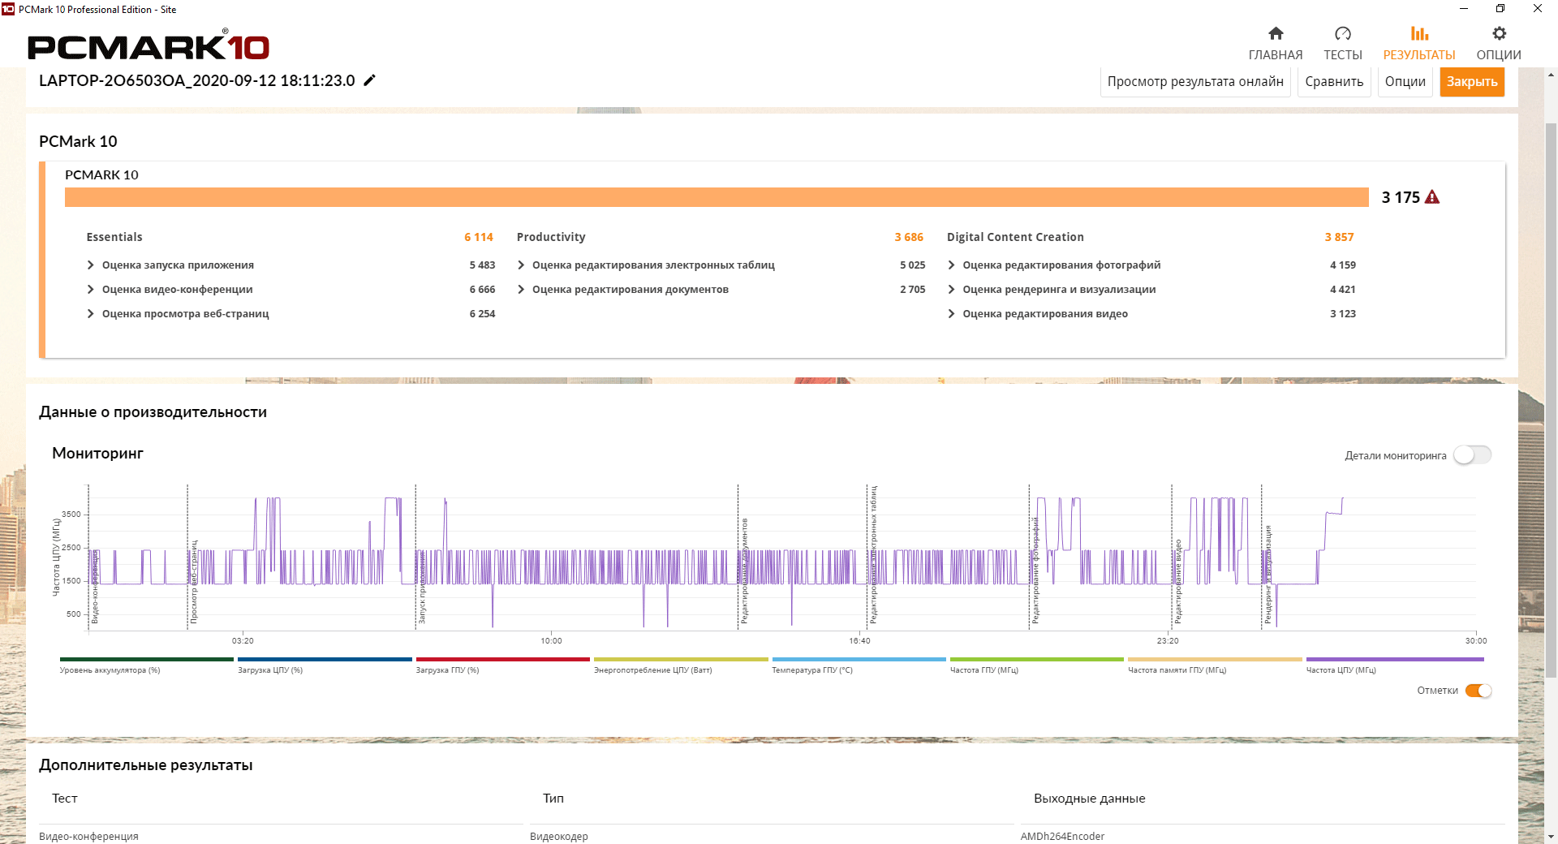
Task: Click the vertical scrollbar thumb
Action: 1551,398
